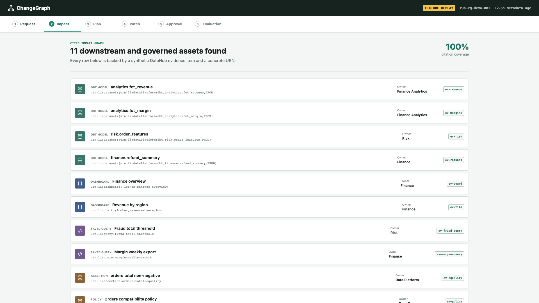This screenshot has width=539, height=303.
Task: Click Data Platform owner on the assertion row
Action: pyautogui.click(x=407, y=280)
